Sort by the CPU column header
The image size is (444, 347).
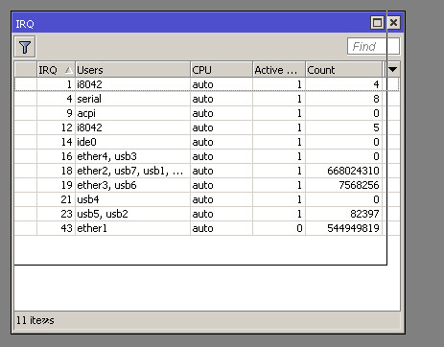click(x=222, y=69)
